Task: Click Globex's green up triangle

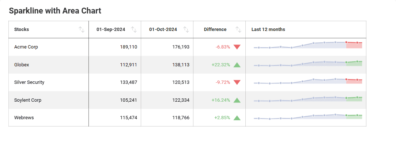Action: 237,65
